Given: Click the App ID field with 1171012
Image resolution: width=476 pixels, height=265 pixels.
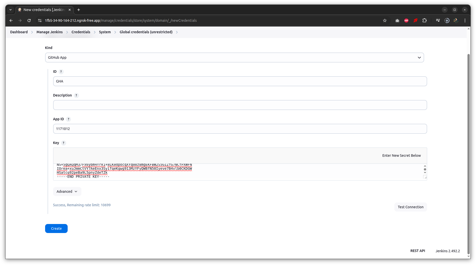Looking at the screenshot, I should click(x=240, y=129).
